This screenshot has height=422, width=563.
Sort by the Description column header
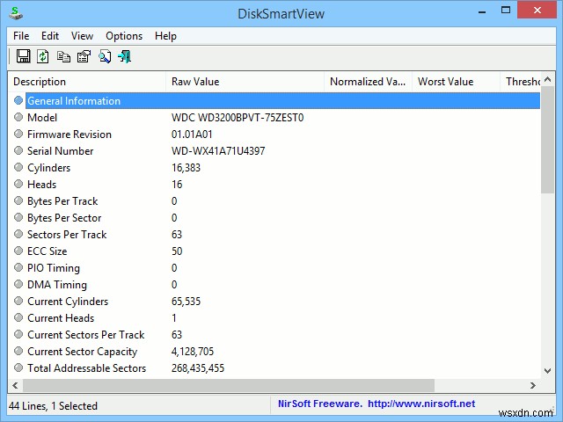click(87, 82)
